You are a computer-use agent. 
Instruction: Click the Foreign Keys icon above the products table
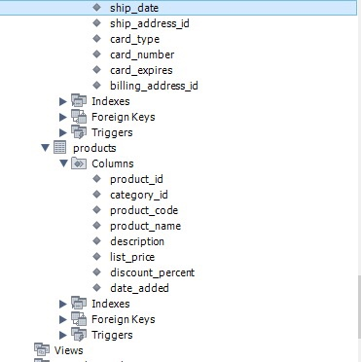[79, 117]
